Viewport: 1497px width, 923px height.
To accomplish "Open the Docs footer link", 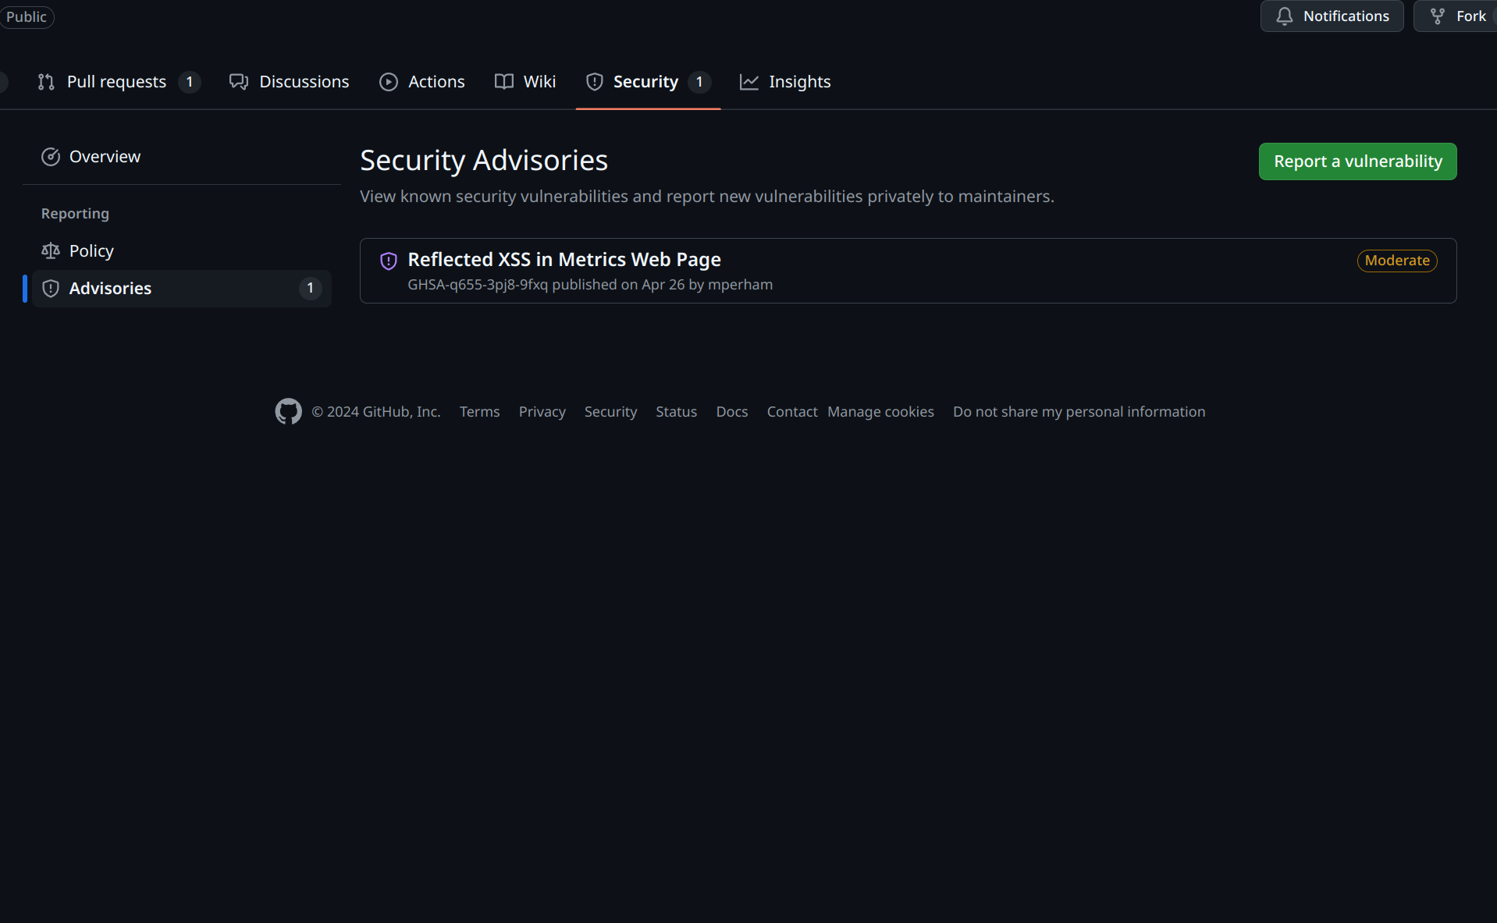I will 732,412.
